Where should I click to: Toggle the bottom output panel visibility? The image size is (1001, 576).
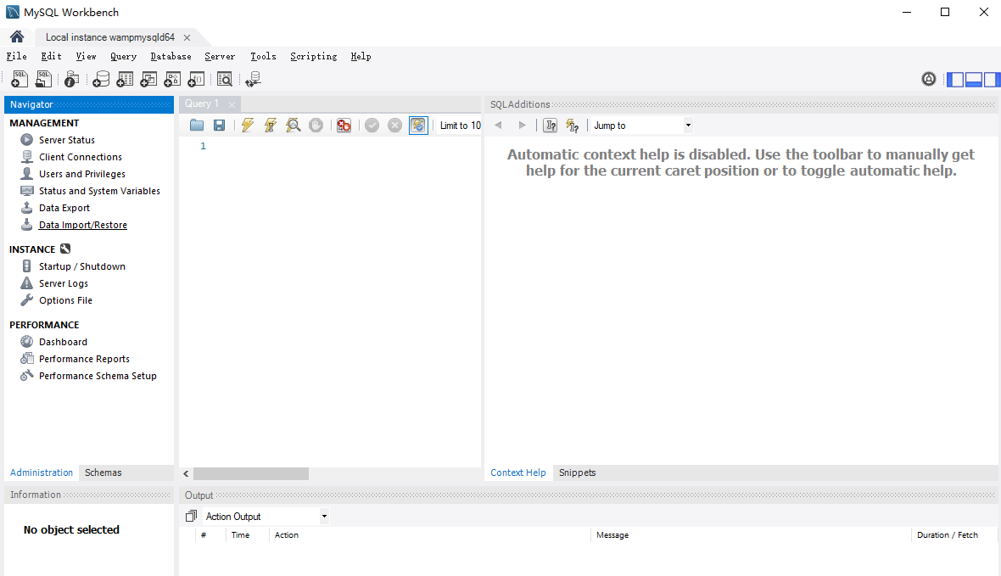974,79
